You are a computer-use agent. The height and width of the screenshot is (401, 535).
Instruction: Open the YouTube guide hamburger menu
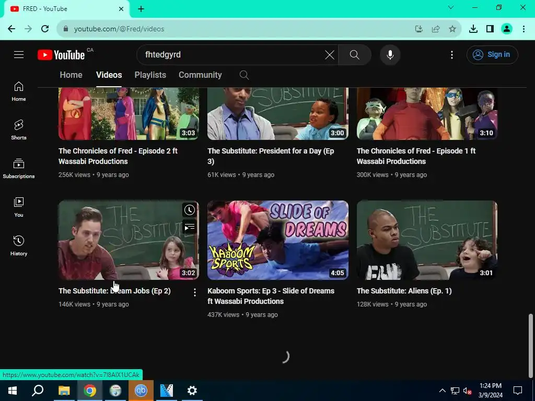click(19, 54)
